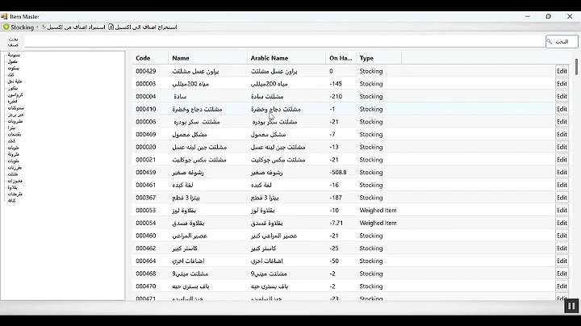Click Name cell بقلاوة فسدق
Viewport: 581px width, 326px height.
click(188, 223)
